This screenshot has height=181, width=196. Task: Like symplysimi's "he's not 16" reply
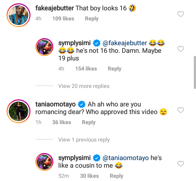pyautogui.click(x=181, y=49)
